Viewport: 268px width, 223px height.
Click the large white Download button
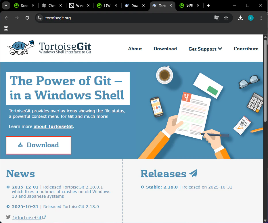[39, 145]
